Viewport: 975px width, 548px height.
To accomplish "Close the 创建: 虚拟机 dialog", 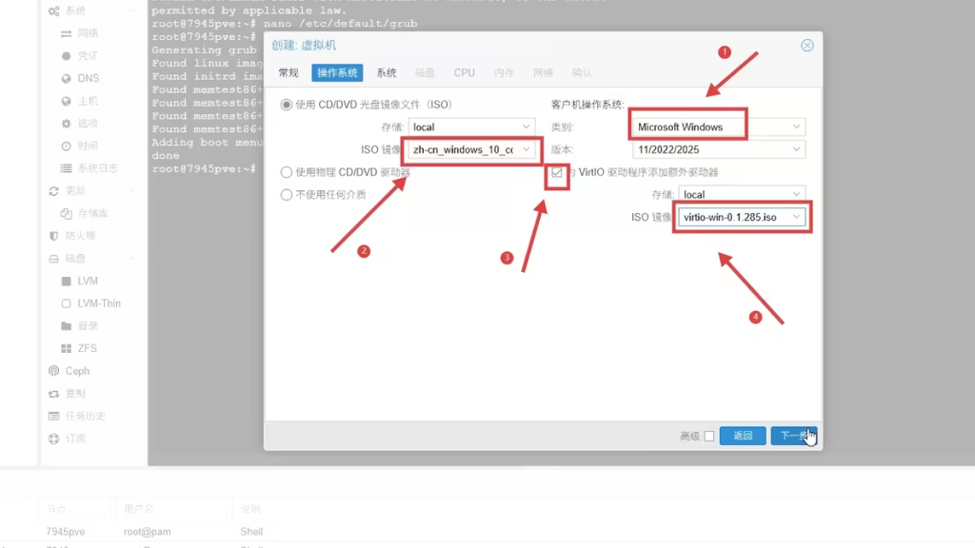I will click(807, 45).
